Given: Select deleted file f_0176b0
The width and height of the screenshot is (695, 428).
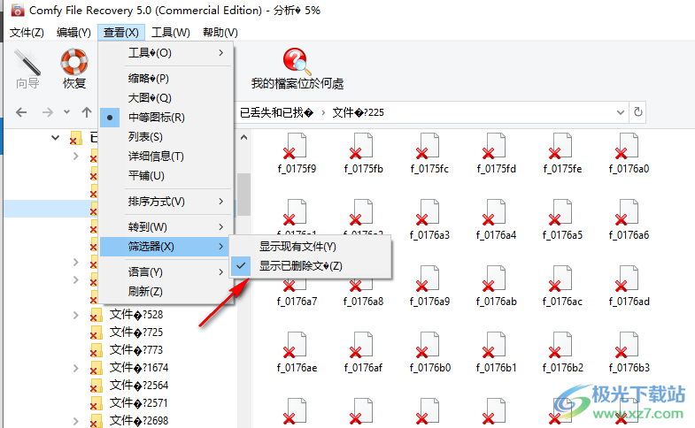Looking at the screenshot, I should click(429, 352).
